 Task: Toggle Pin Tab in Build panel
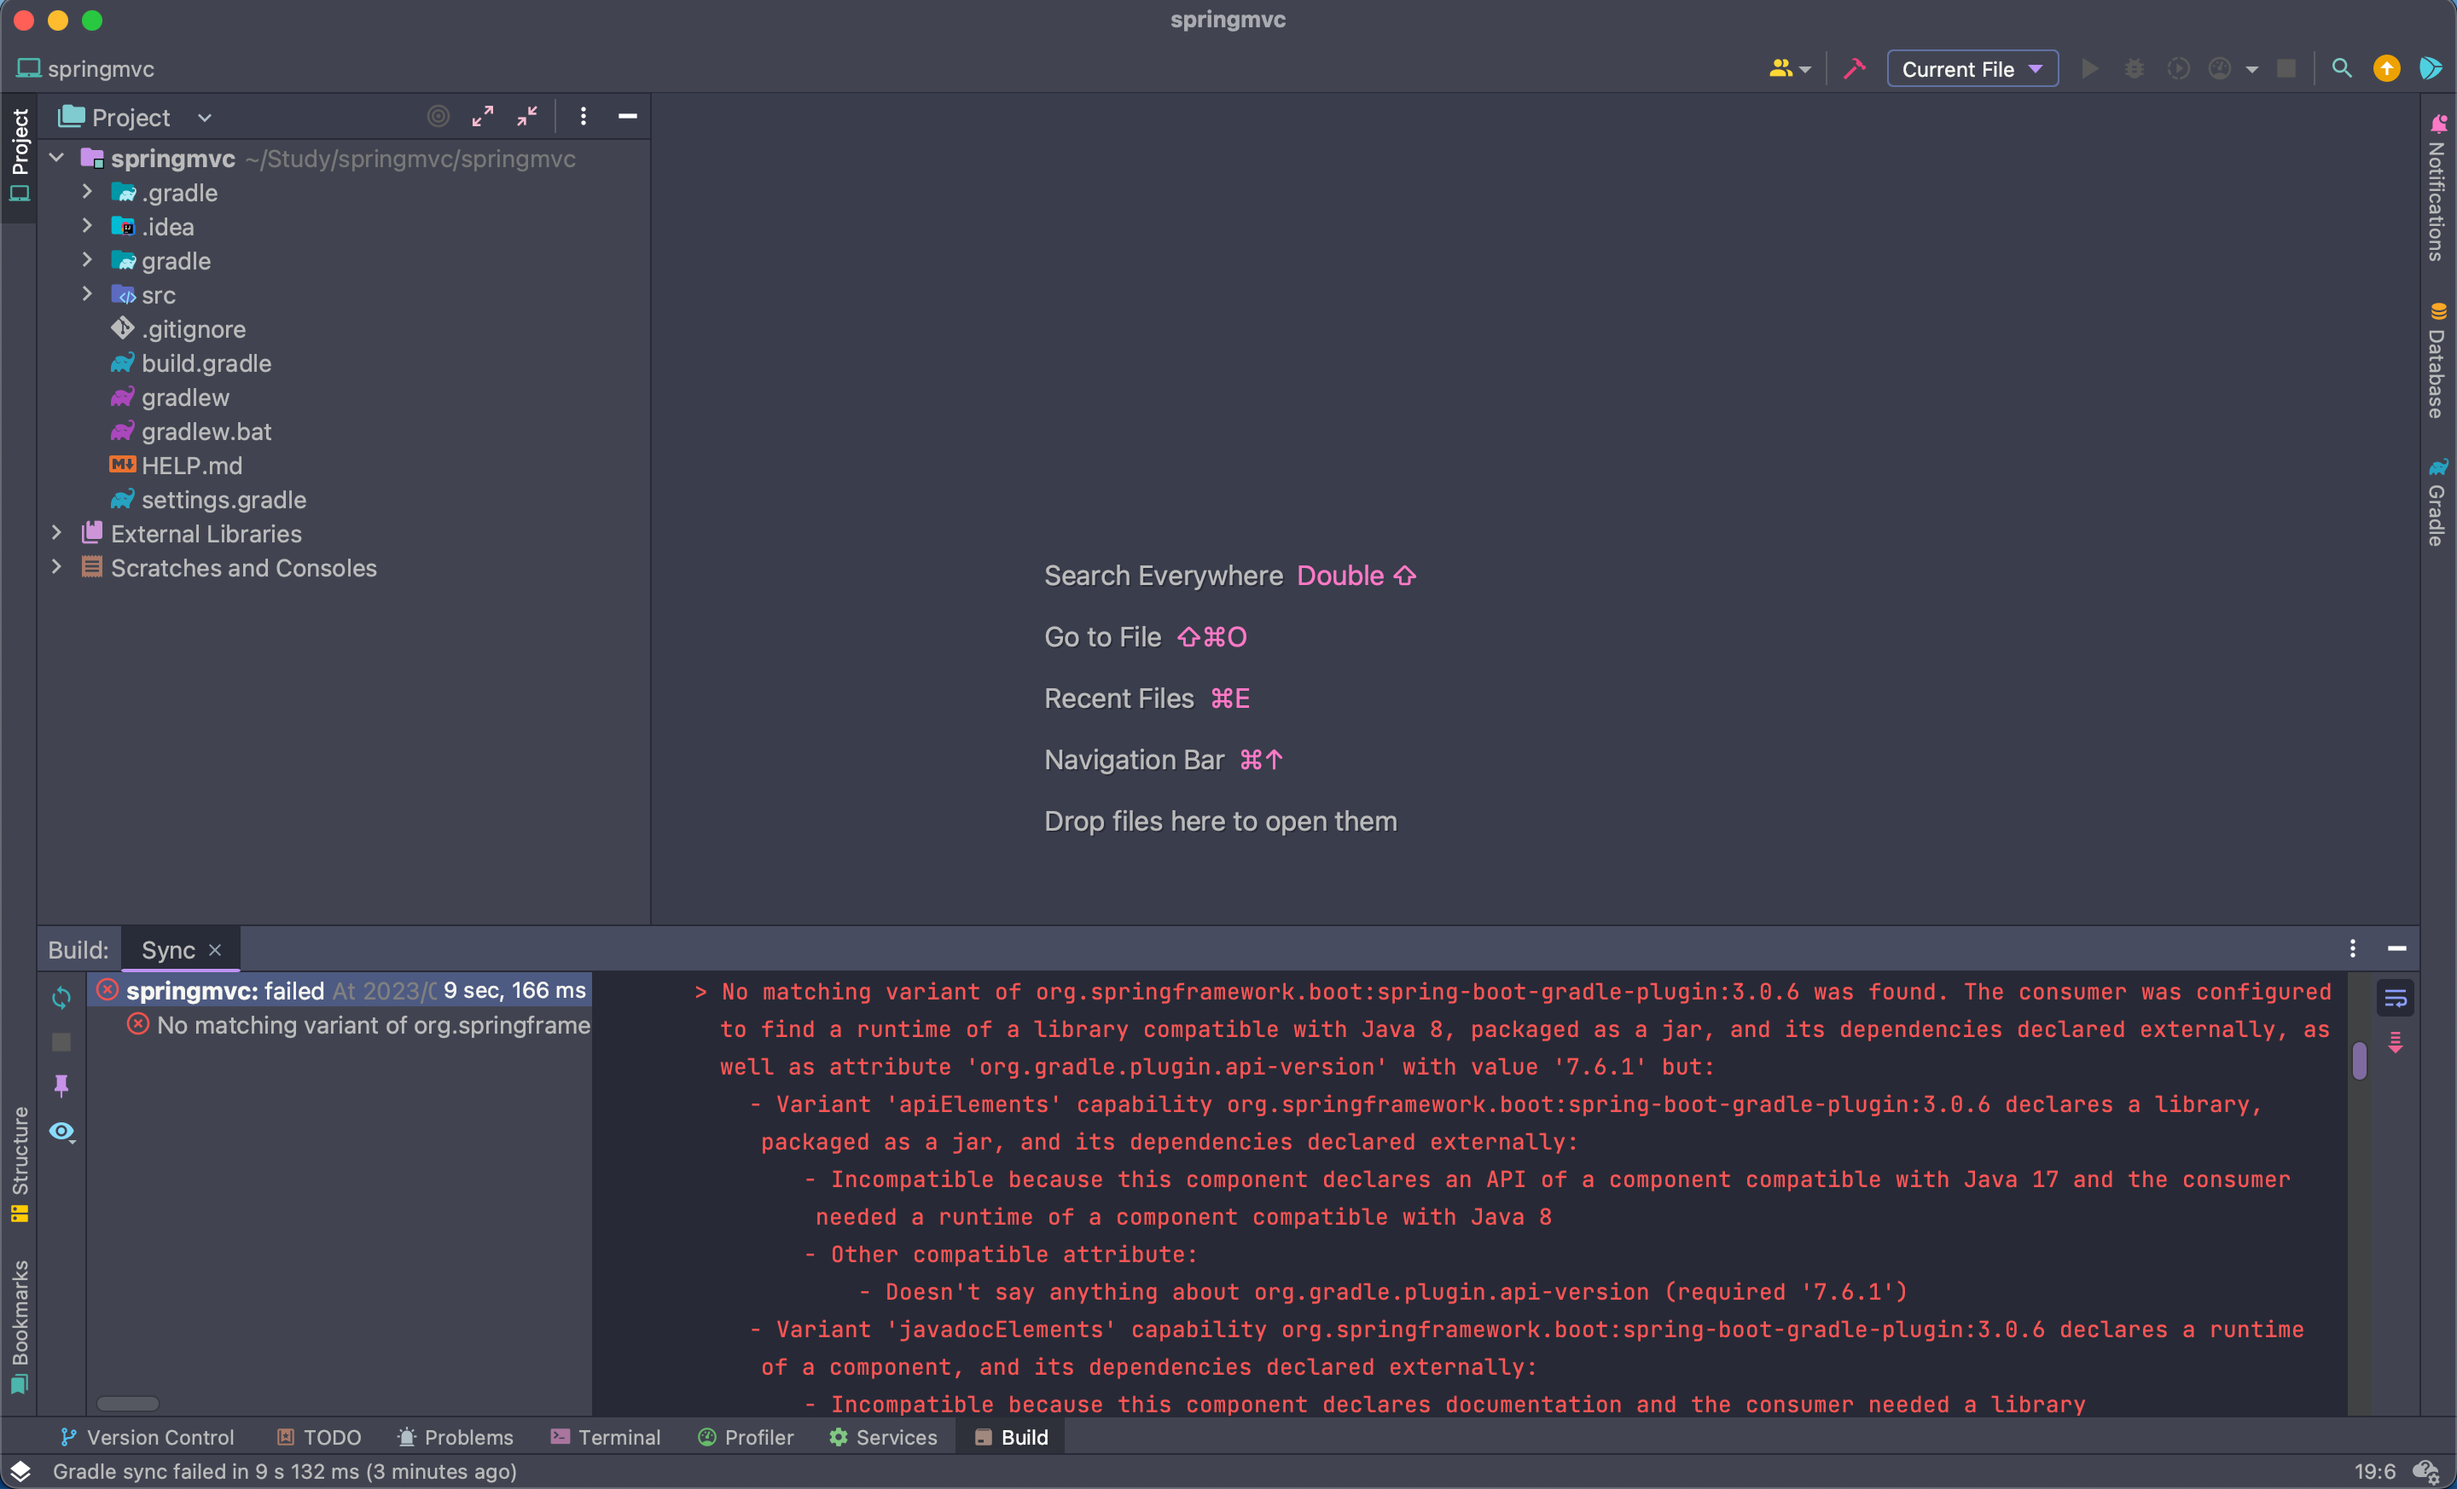point(61,1086)
